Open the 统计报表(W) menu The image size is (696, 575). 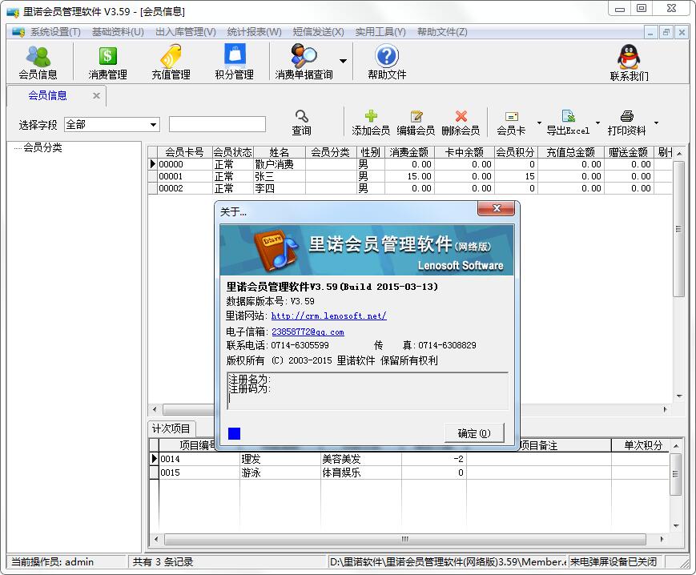coord(255,32)
